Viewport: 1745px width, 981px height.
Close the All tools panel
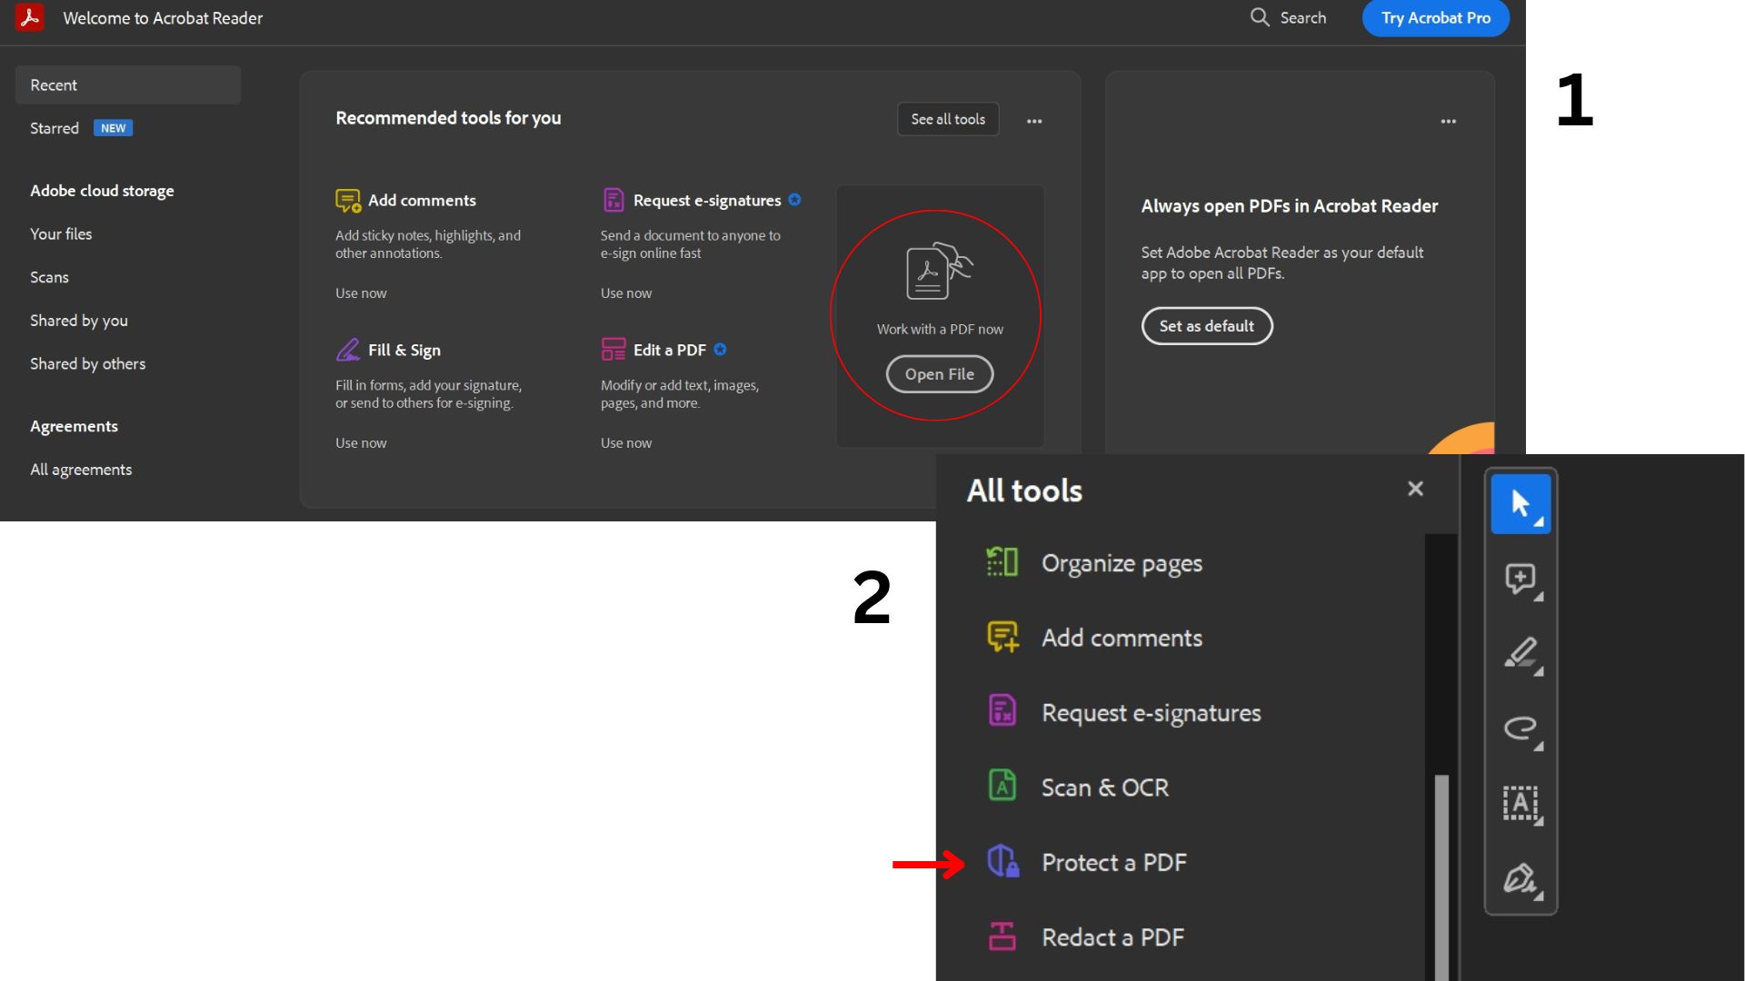click(x=1415, y=489)
